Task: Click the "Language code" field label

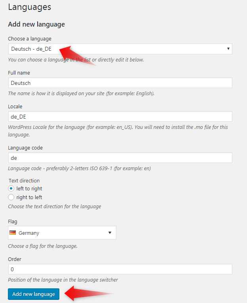Action: pos(25,148)
